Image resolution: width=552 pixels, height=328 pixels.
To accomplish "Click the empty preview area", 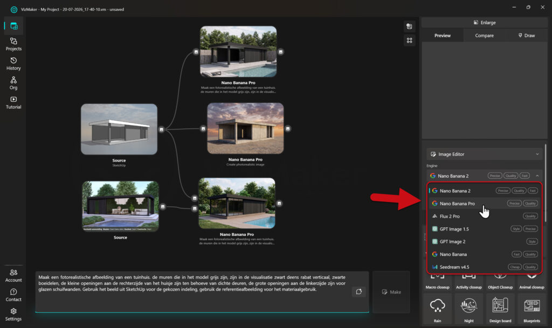I will (485, 90).
